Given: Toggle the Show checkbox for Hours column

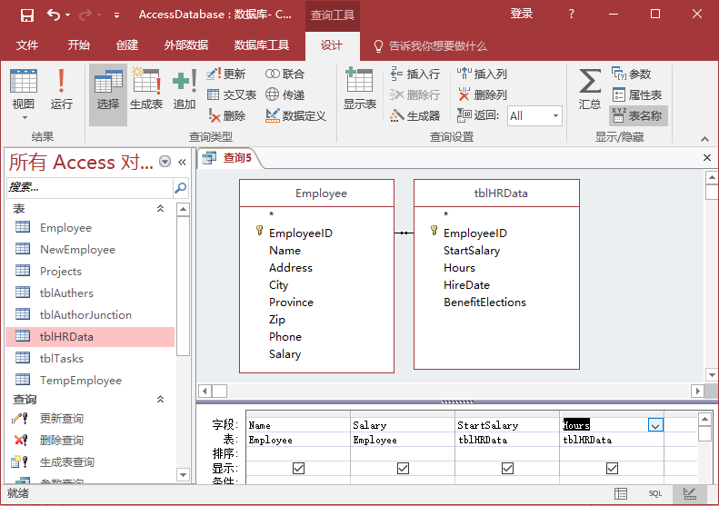Looking at the screenshot, I should 612,468.
